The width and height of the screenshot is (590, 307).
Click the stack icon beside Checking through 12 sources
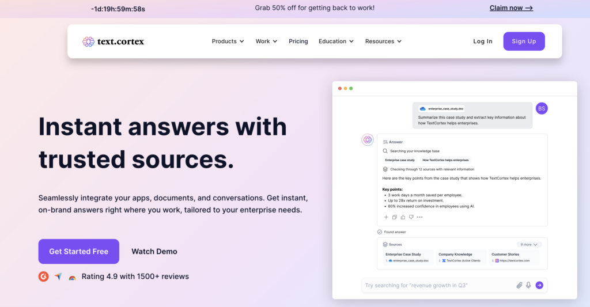[385, 169]
